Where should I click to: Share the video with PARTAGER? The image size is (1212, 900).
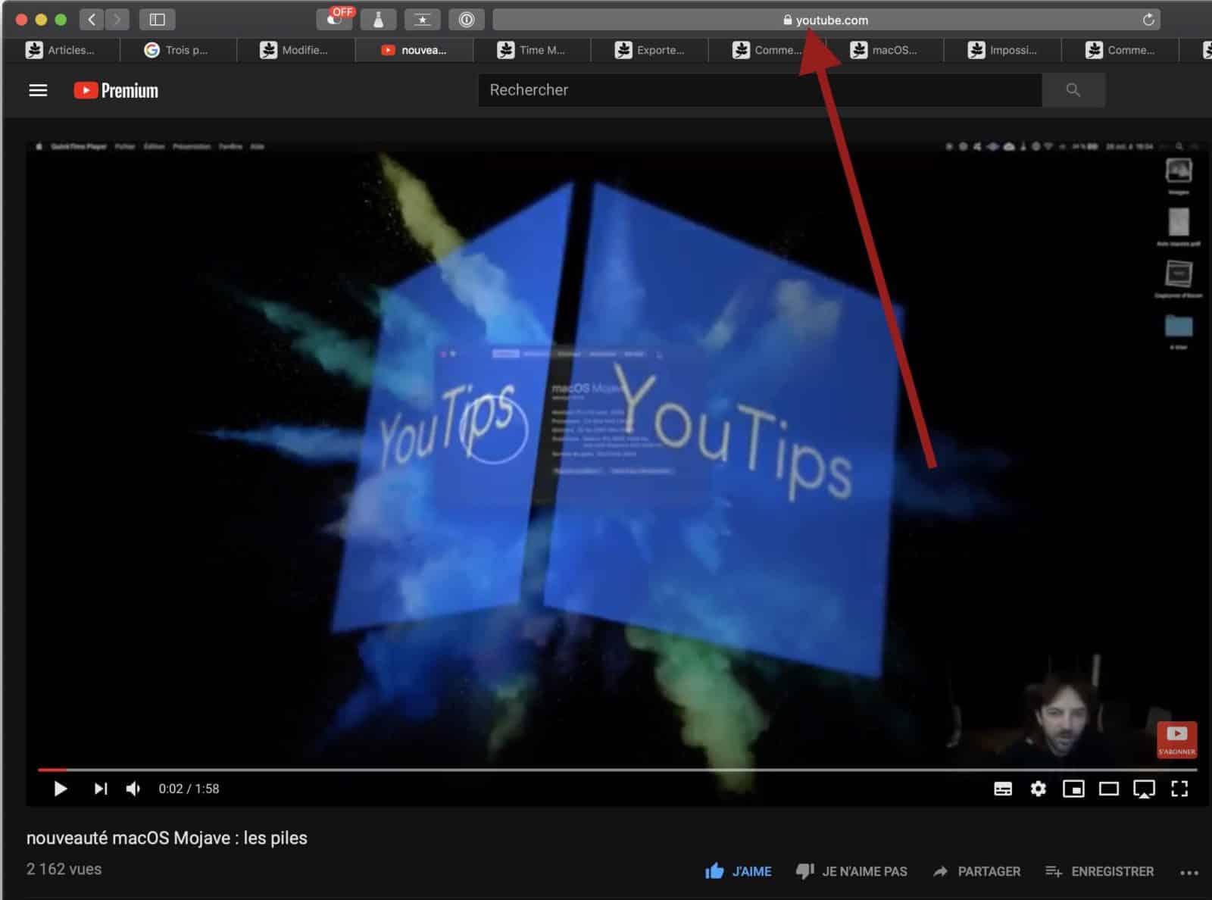click(x=976, y=871)
